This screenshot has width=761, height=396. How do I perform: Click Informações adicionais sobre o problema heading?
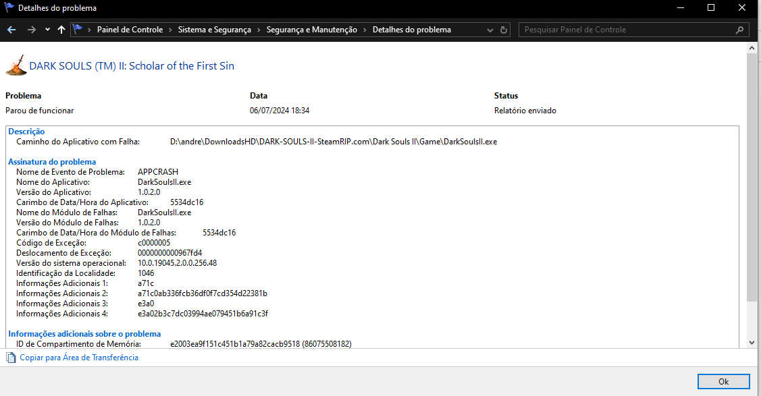click(84, 334)
